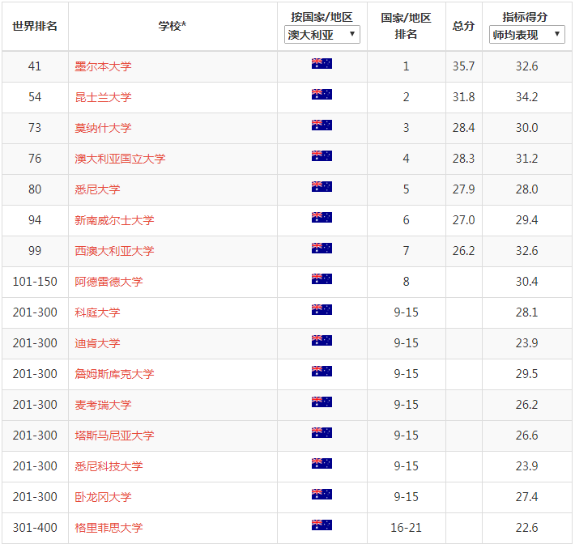This screenshot has height=544, width=575.
Task: Open the 卧龙冈大学 link
Action: (103, 497)
